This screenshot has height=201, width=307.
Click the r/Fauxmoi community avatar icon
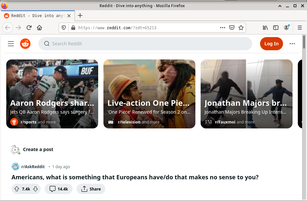[208, 122]
